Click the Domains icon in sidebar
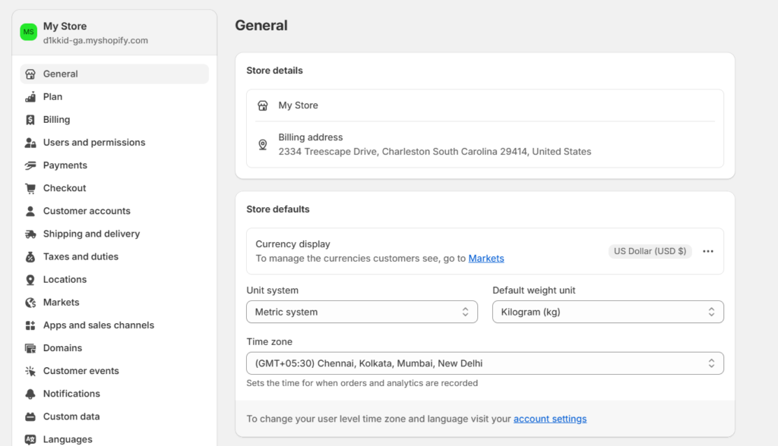 coord(30,348)
